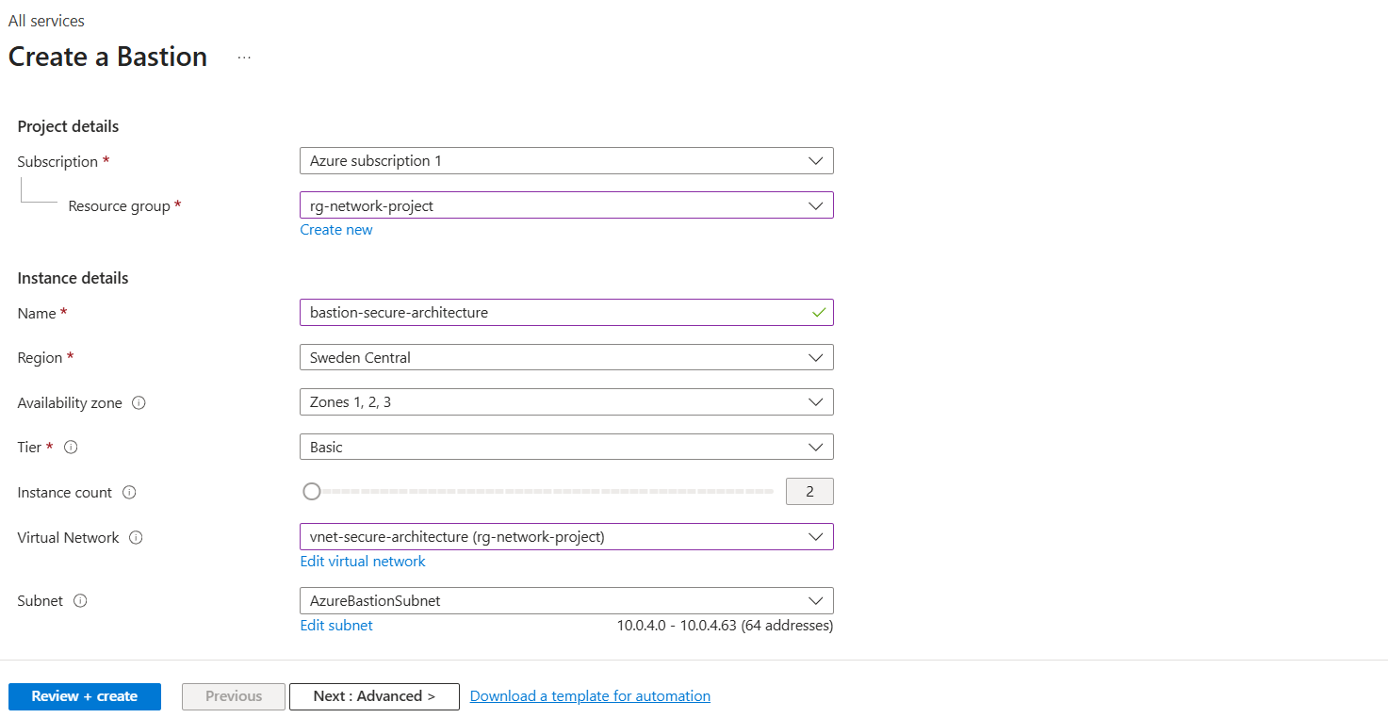
Task: Click the Subnet info icon
Action: coord(80,600)
